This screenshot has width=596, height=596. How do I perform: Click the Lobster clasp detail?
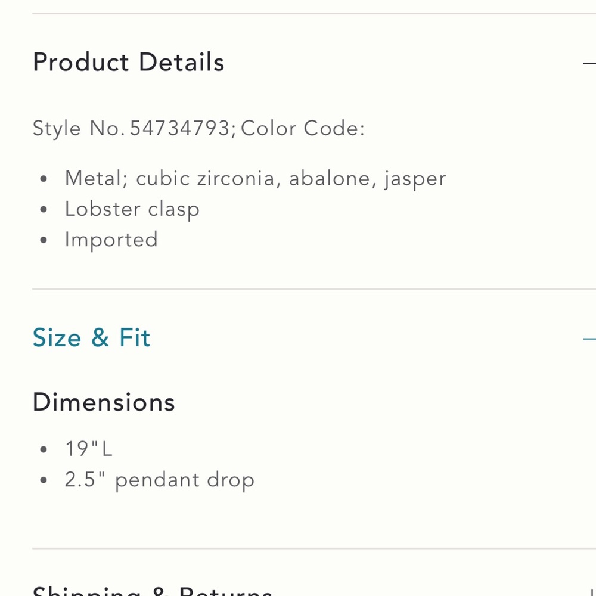pyautogui.click(x=132, y=209)
